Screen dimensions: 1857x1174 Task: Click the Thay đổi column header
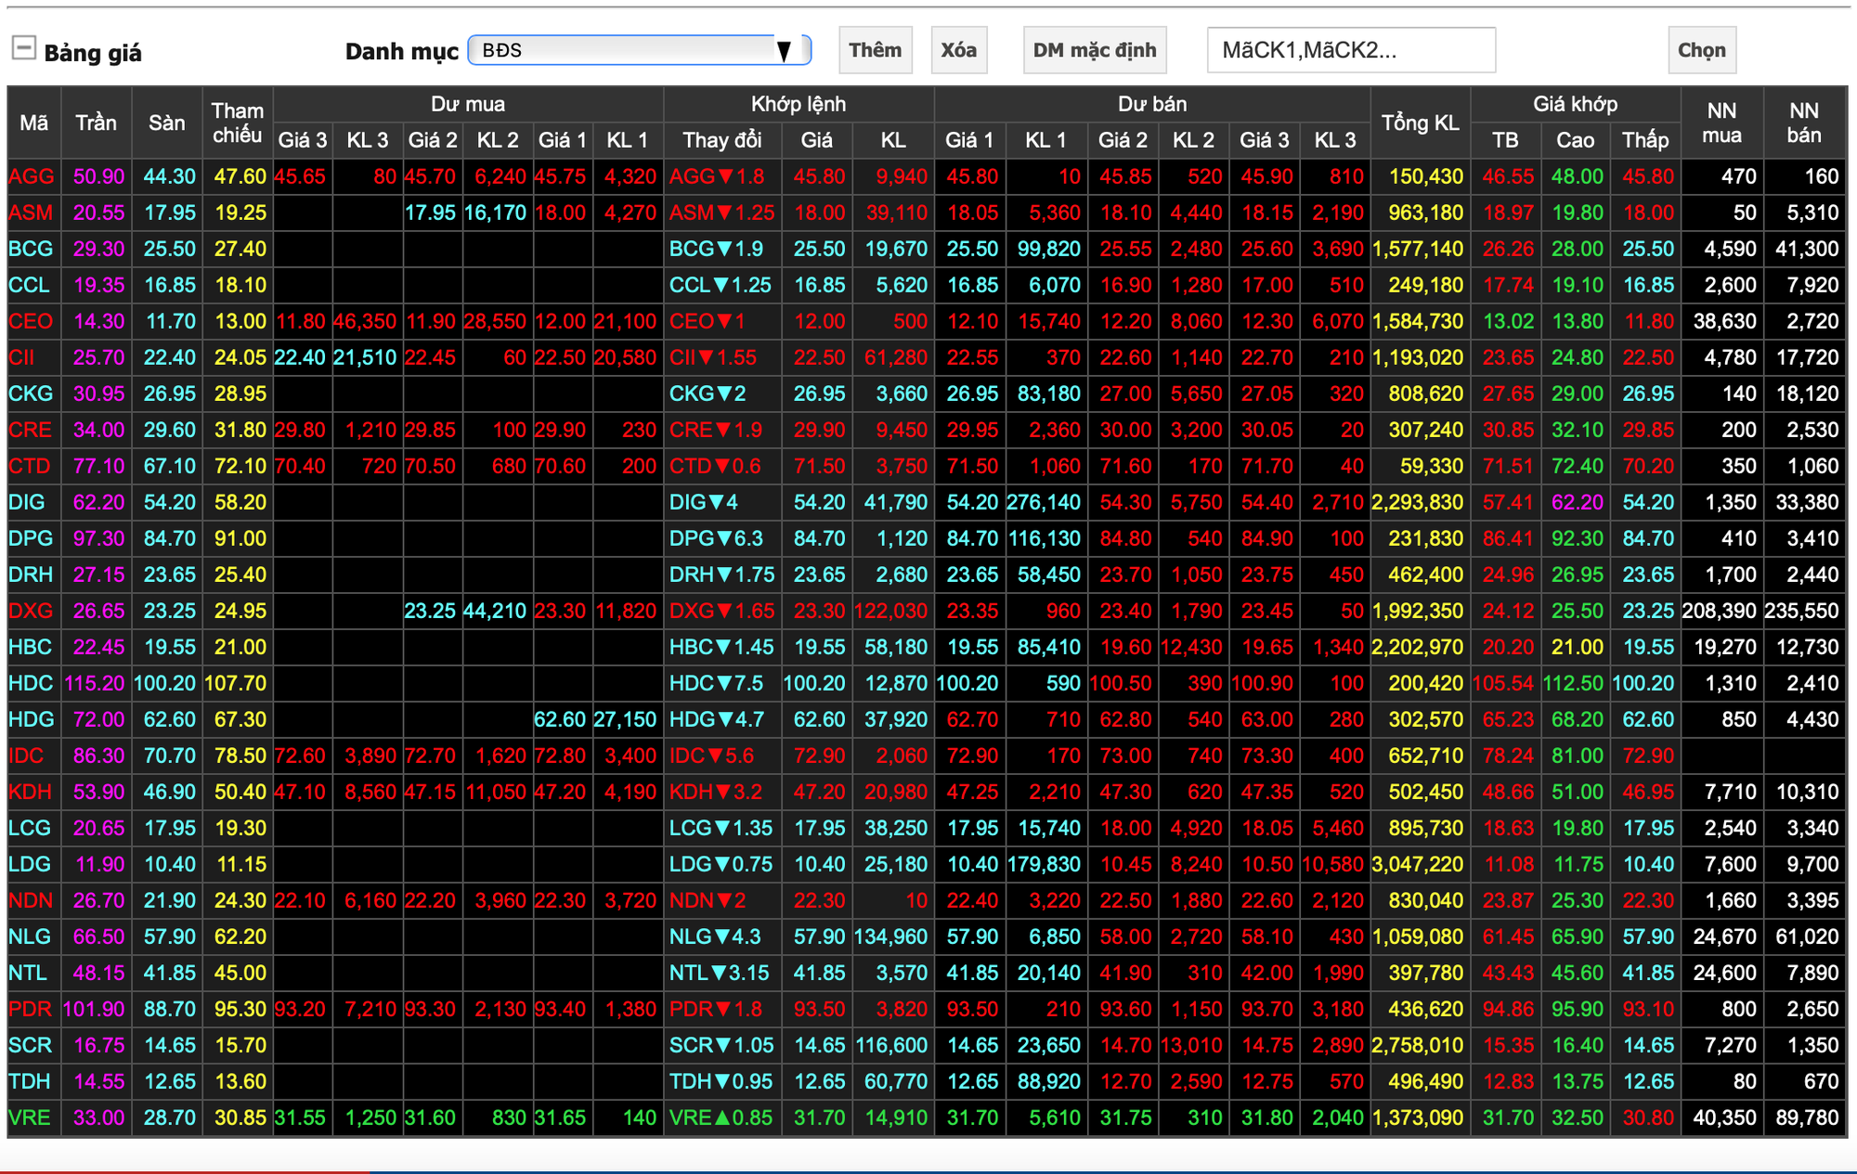(x=722, y=140)
